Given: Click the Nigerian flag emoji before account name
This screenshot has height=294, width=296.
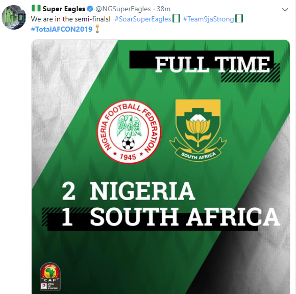Looking at the screenshot, I should 36,8.
